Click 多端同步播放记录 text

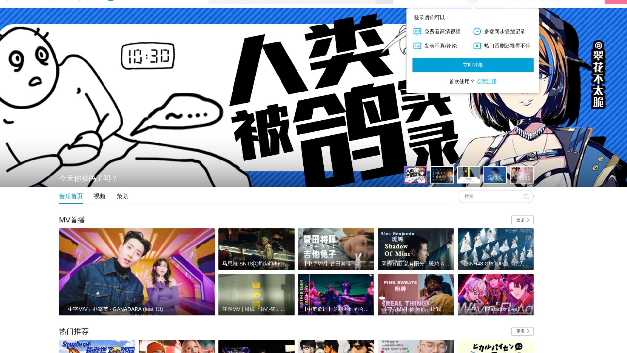pos(505,32)
